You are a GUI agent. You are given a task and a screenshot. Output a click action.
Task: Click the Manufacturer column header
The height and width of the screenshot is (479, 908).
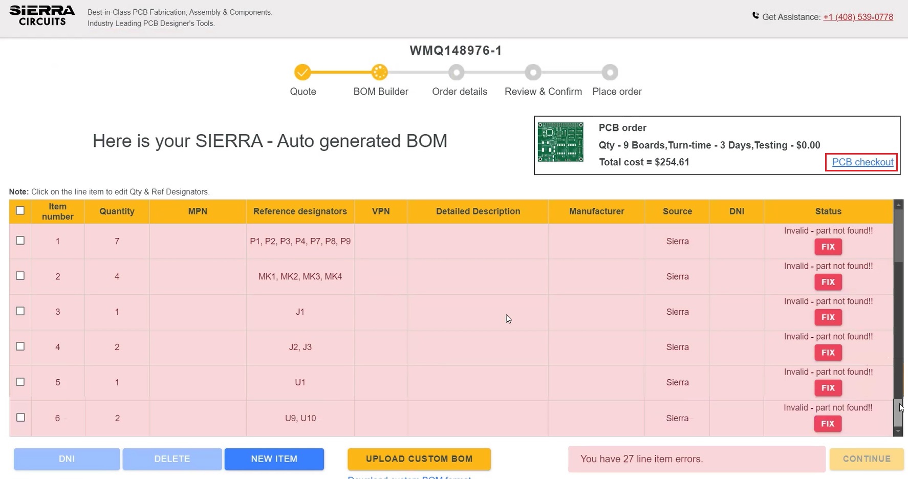[x=597, y=211]
